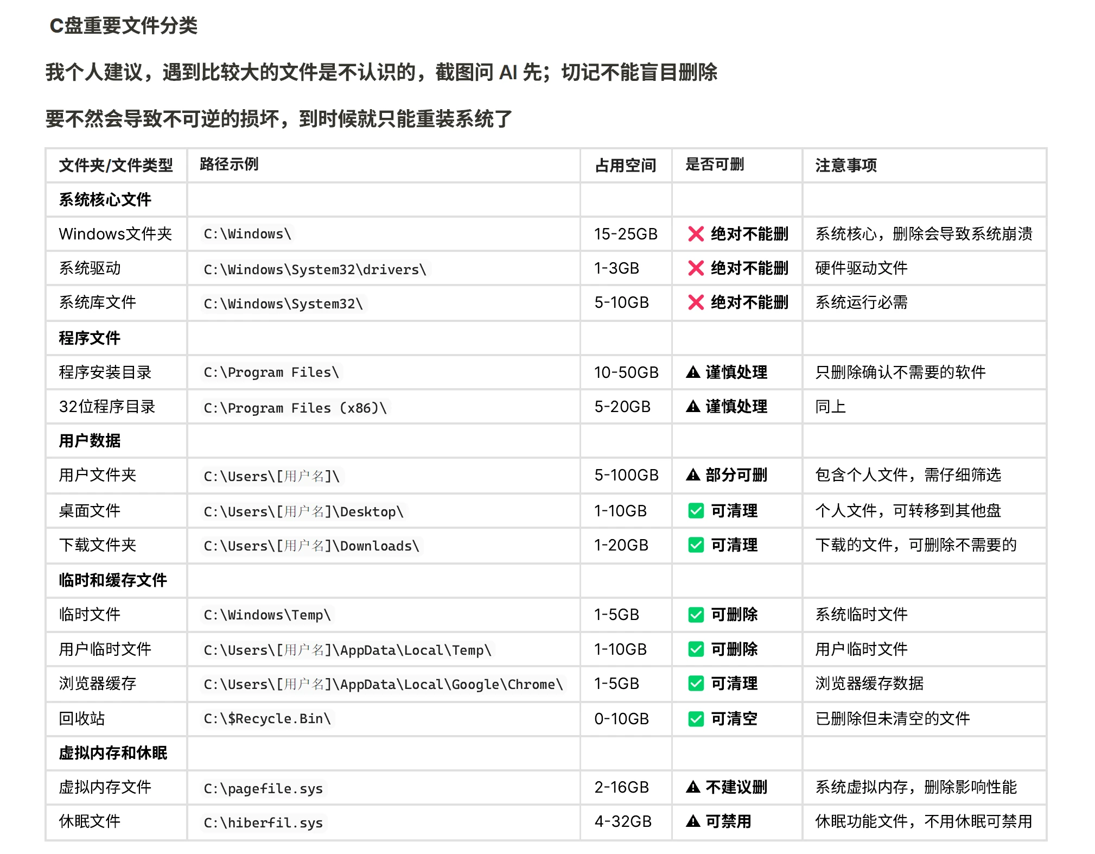Click the red X icon in 系统驱动 row
The height and width of the screenshot is (854, 1095).
pos(696,268)
